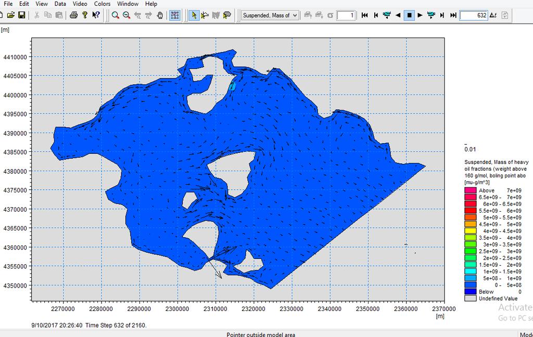This screenshot has height=337, width=533.
Task: Open the Colors menu
Action: coord(102,4)
